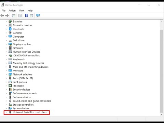This screenshot has height=123, width=164.
Task: Open the View menu
Action: (22, 11)
